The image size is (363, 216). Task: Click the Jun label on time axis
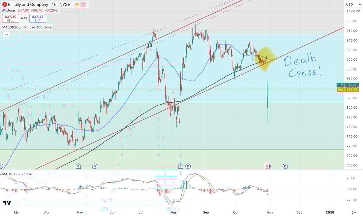click(x=112, y=212)
